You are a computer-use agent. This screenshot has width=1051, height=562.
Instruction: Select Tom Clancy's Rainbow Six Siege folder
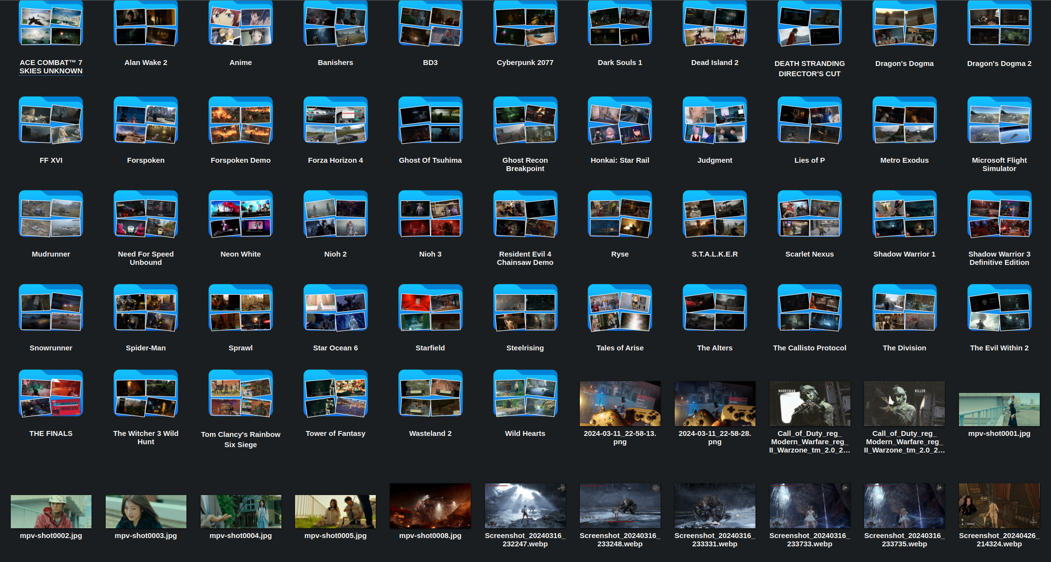coord(241,393)
